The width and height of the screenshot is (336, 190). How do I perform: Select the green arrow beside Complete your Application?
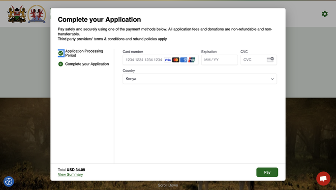[61, 64]
